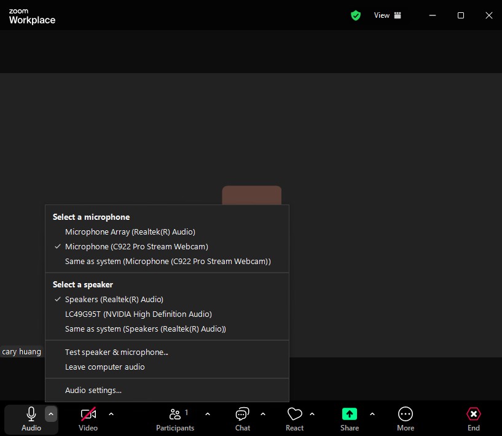Start video with the camera icon
502x436 pixels.
pyautogui.click(x=88, y=415)
